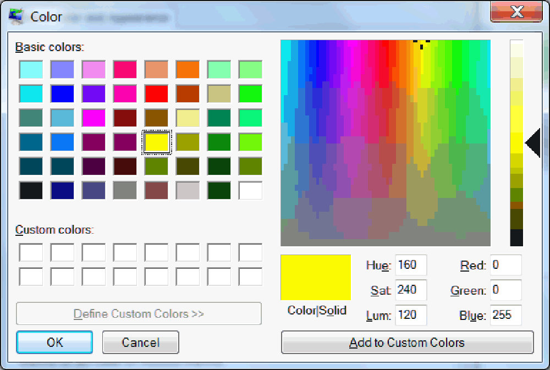Select the white swatch in basic colors
The height and width of the screenshot is (370, 550).
point(250,190)
